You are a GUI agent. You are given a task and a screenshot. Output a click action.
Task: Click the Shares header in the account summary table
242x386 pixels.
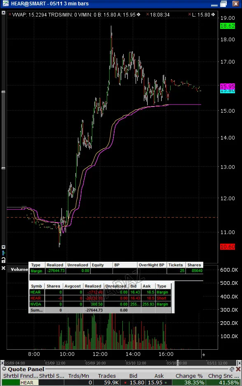(x=194, y=265)
